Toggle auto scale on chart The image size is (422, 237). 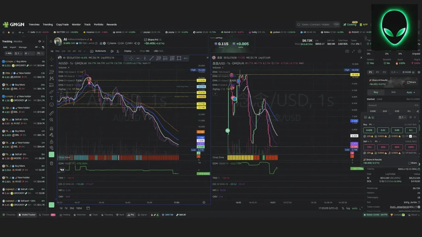355,208
